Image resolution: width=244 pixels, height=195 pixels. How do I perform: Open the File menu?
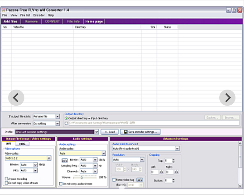[4, 15]
